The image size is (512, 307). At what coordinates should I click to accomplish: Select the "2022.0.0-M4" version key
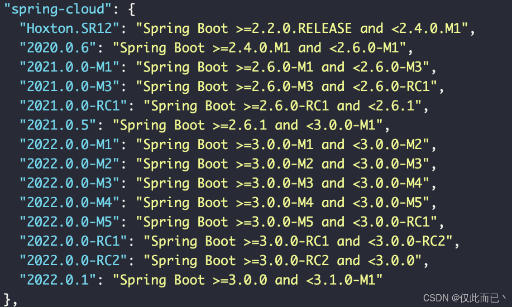coord(70,203)
